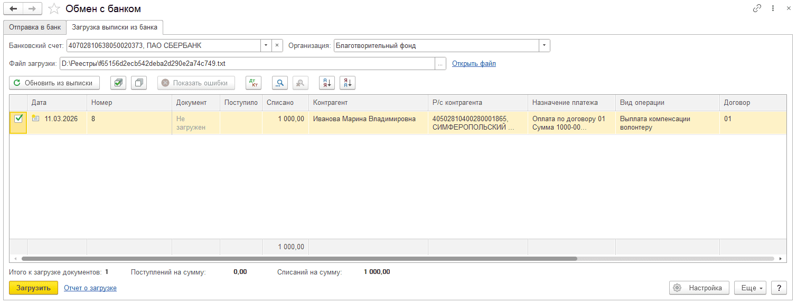
Task: Click the check all rows icon
Action: (118, 83)
